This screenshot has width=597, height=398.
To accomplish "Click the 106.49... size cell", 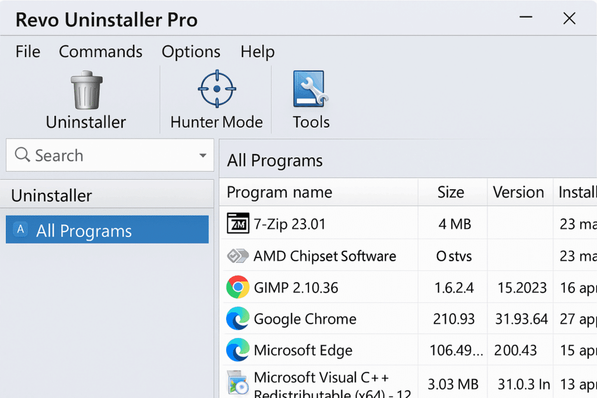I will tap(456, 350).
